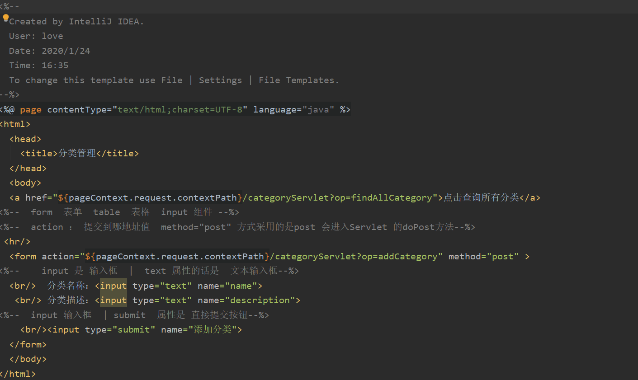Click the orange "page" directive keyword
Viewport: 638px width, 380px height.
click(31, 110)
